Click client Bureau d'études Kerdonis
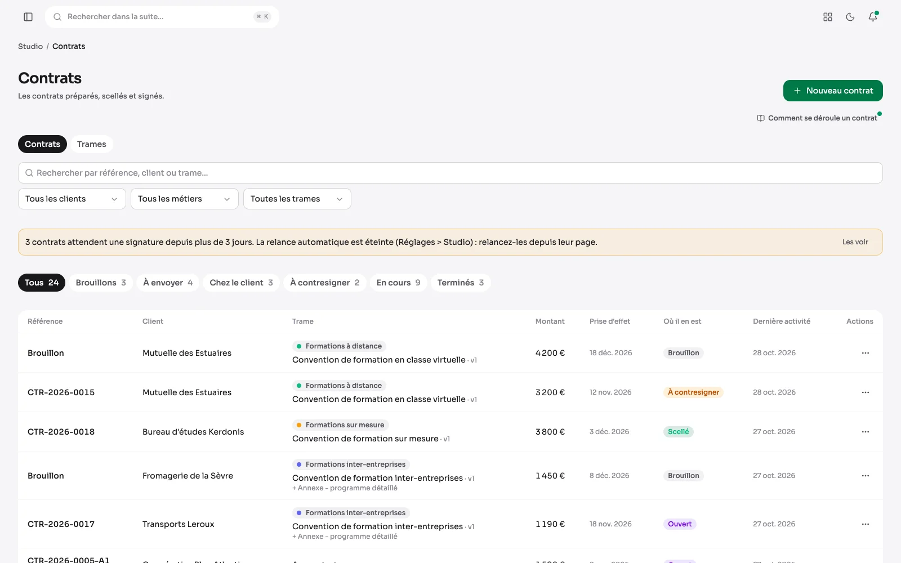This screenshot has height=563, width=901. [193, 432]
